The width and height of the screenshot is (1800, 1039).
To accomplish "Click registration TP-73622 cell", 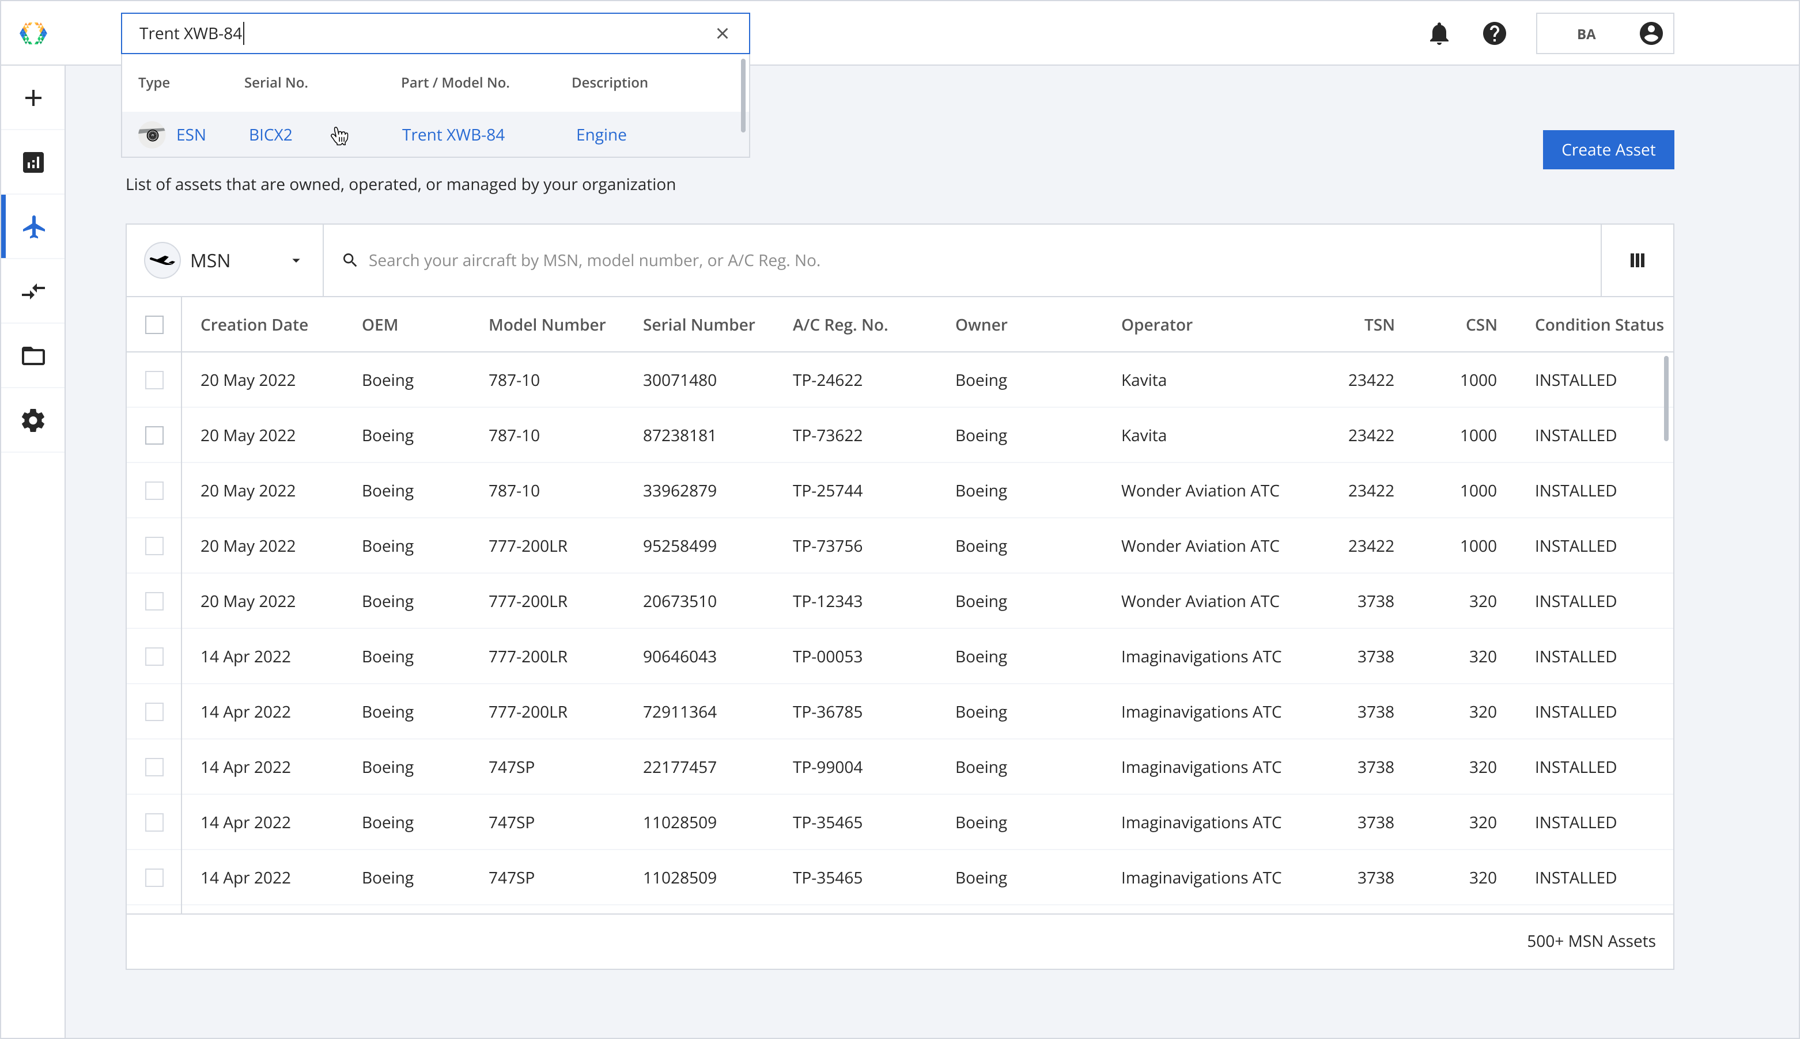I will (827, 435).
